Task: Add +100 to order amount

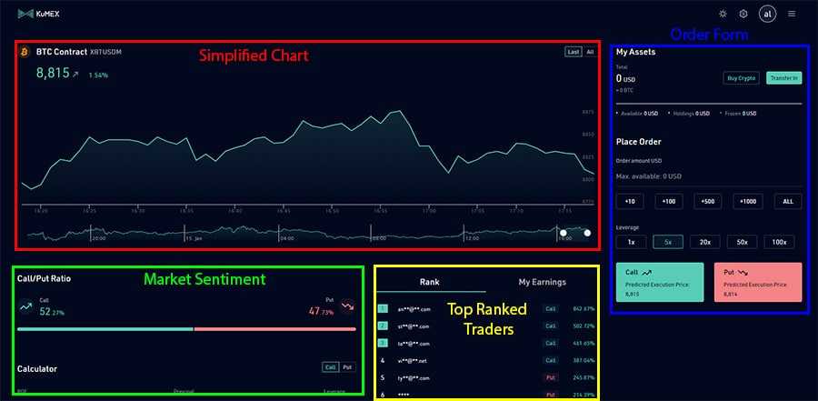Action: 669,202
